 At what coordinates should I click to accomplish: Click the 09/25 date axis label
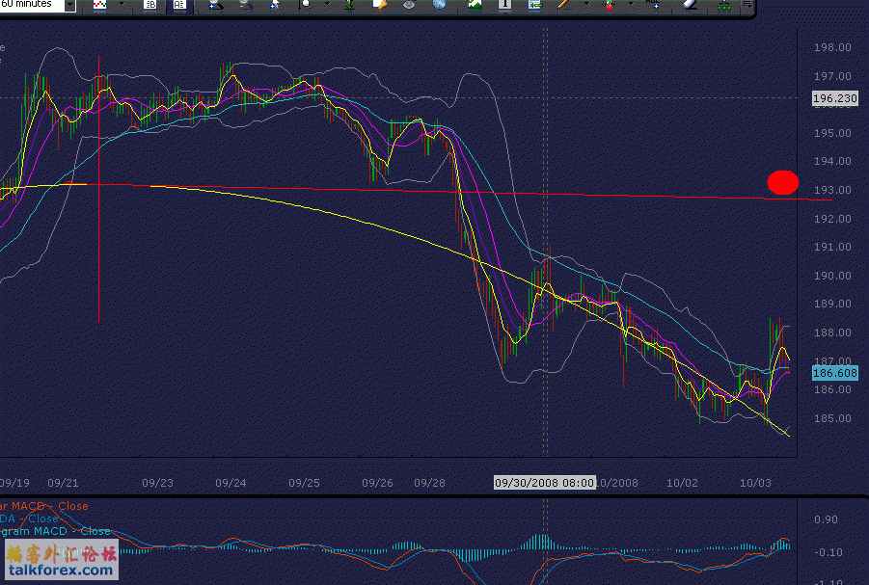coord(304,483)
